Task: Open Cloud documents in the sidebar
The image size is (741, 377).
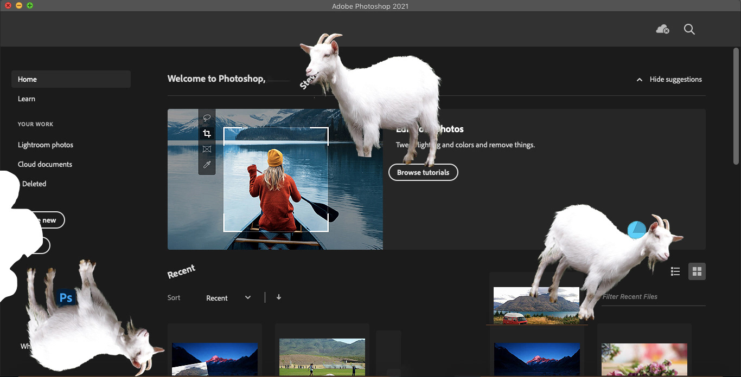Action: [45, 164]
